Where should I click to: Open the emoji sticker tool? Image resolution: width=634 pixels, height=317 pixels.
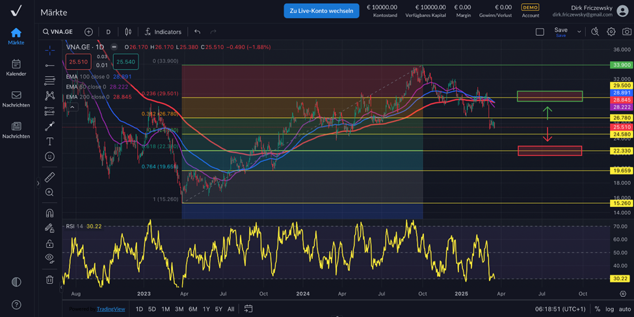click(49, 157)
